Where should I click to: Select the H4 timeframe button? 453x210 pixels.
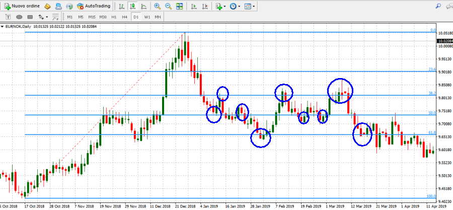(124, 17)
